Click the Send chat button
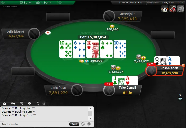Screen dimensions: 186x128 point(74,124)
